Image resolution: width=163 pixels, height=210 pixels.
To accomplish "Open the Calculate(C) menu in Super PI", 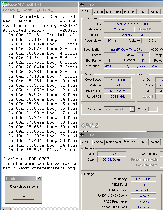I will pyautogui.click(x=12, y=10).
